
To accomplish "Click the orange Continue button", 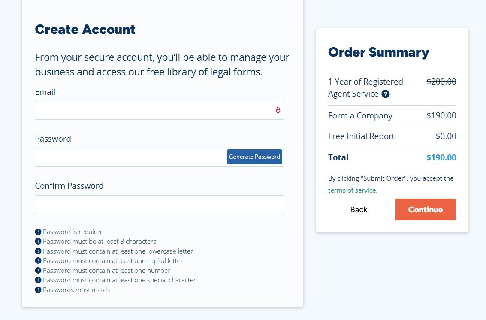I will pos(425,210).
